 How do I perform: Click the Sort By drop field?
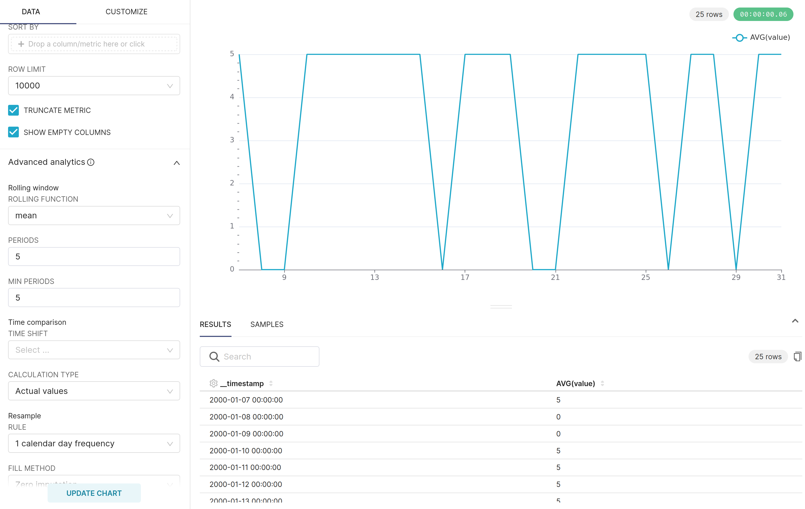(x=94, y=44)
